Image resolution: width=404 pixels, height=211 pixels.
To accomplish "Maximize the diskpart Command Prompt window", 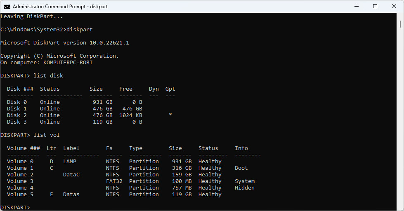I will click(375, 7).
